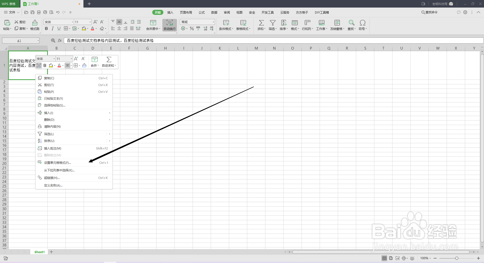This screenshot has width=484, height=263.
Task: Open a new document tab with plus
Action: (89, 4)
